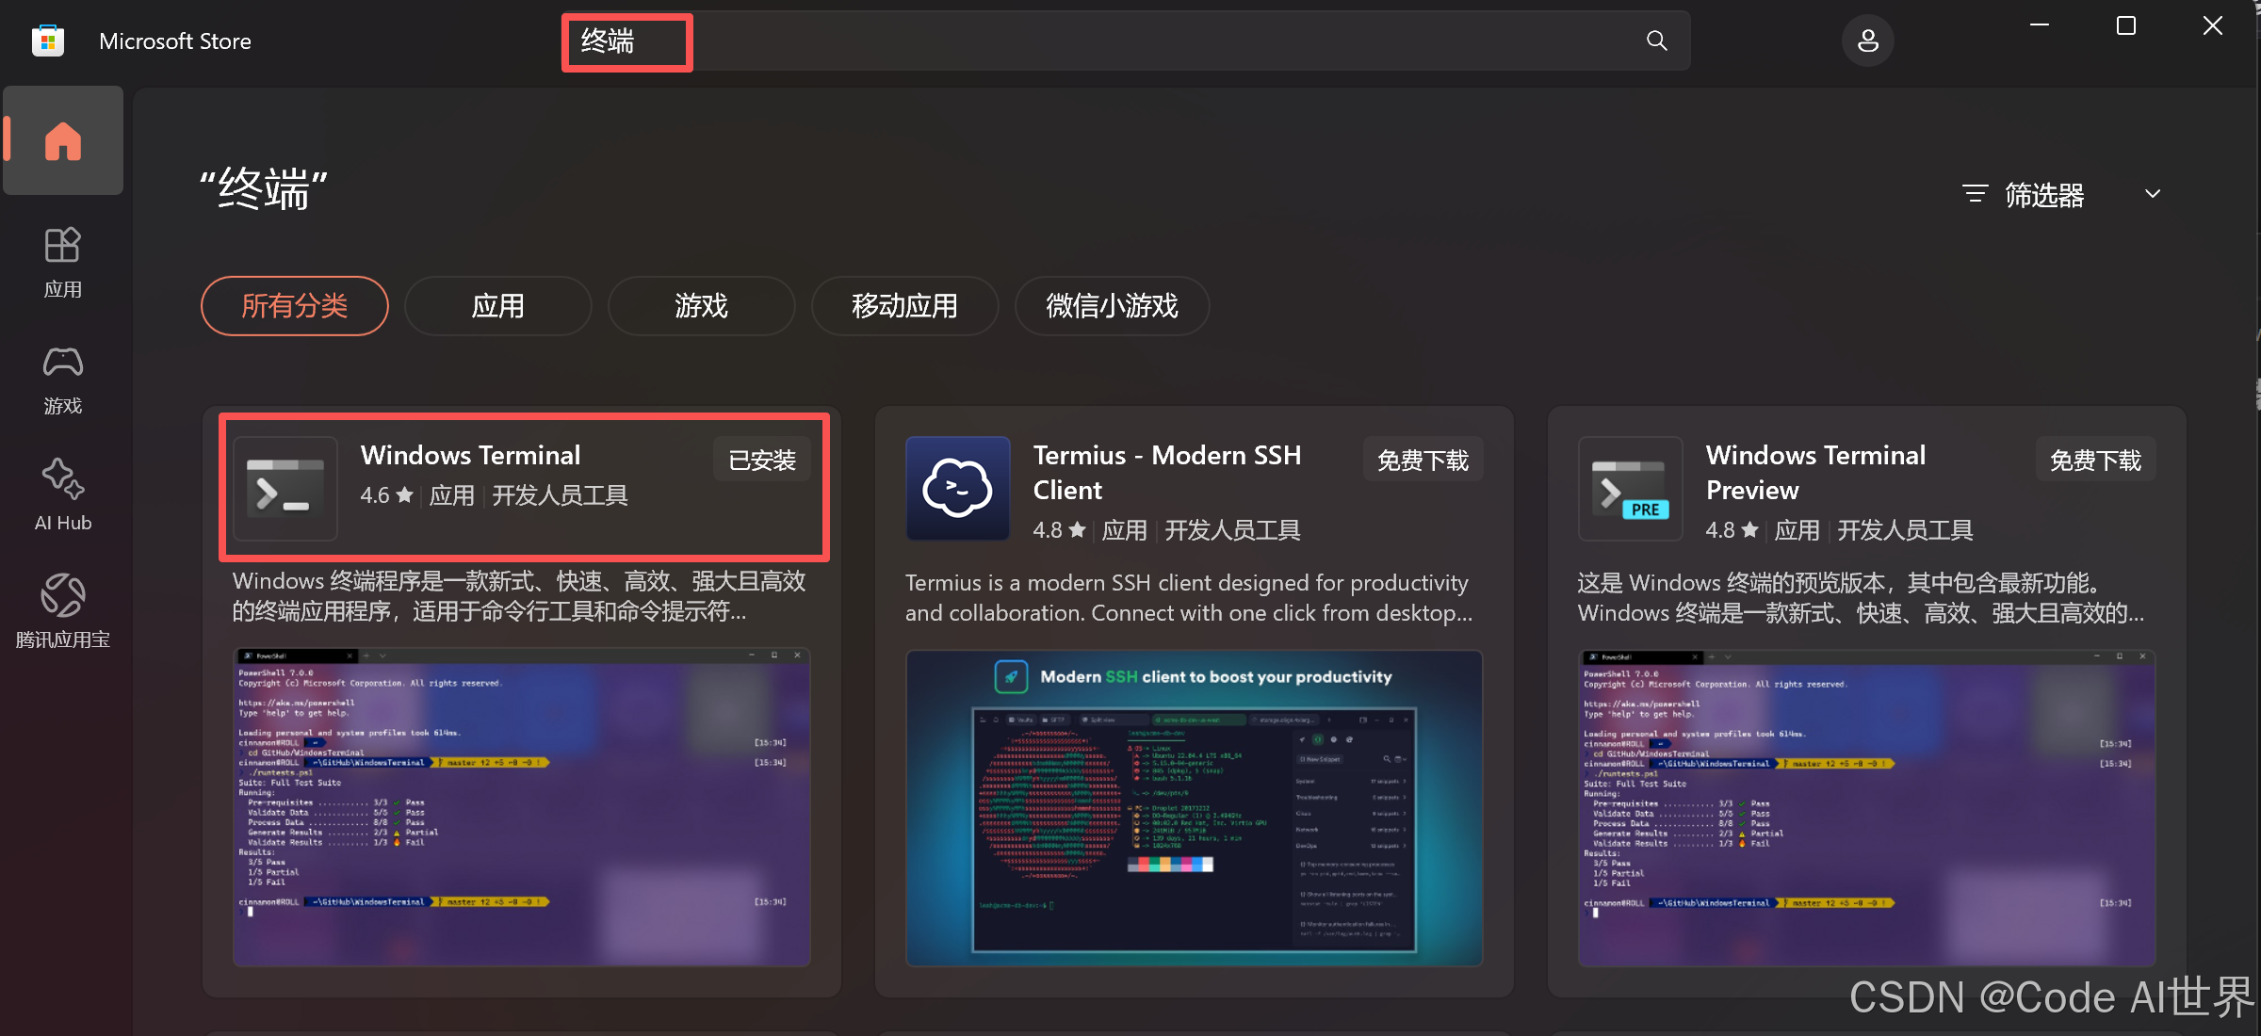The height and width of the screenshot is (1036, 2261).
Task: Expand the 筛选器 filter dropdown
Action: tap(2061, 194)
